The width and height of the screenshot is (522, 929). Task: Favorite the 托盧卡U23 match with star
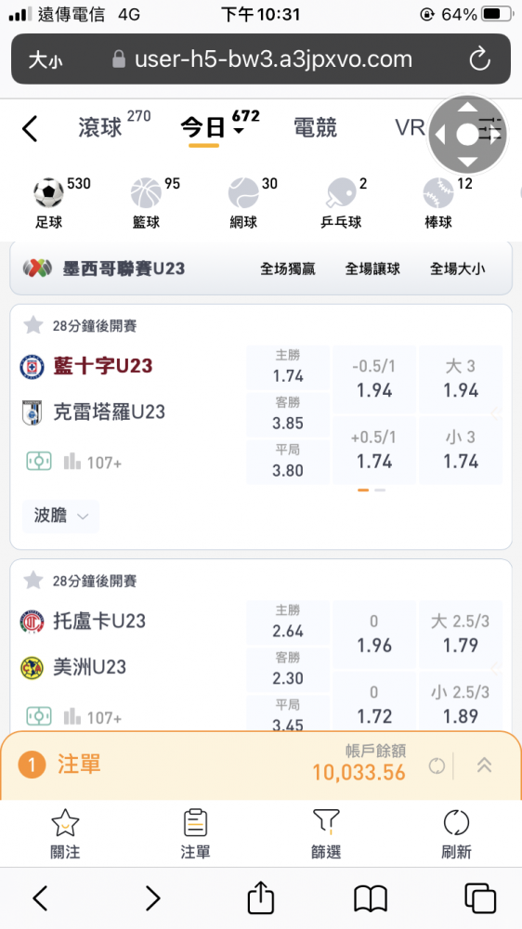33,580
